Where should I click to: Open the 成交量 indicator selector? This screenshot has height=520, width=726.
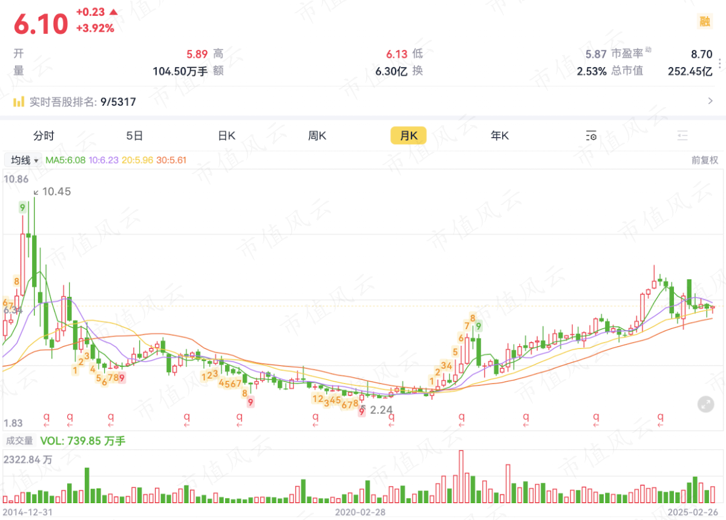20,441
